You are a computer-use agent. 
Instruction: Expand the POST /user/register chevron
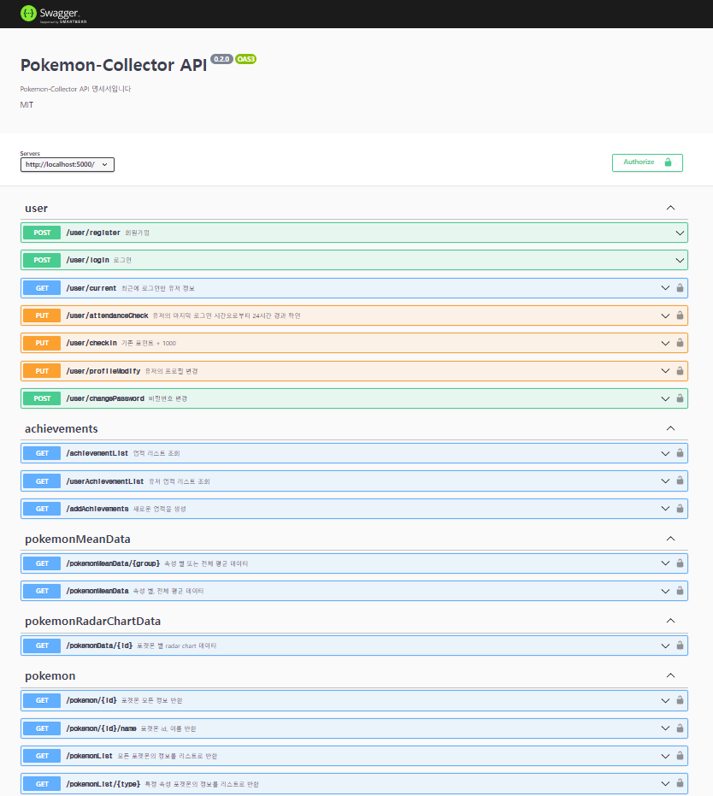click(x=680, y=233)
